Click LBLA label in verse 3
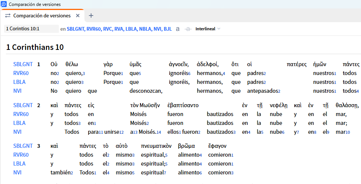 pyautogui.click(x=19, y=164)
